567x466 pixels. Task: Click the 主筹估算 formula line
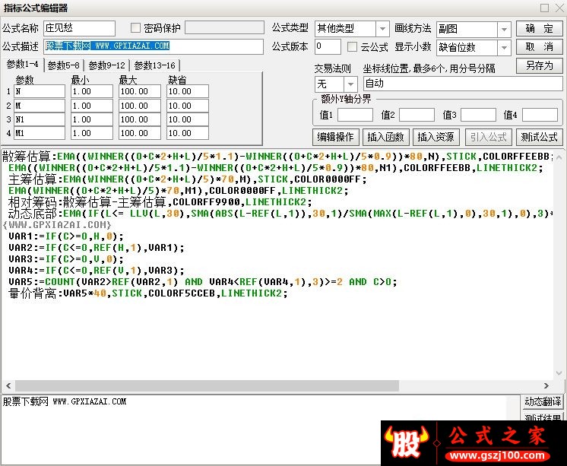187,179
